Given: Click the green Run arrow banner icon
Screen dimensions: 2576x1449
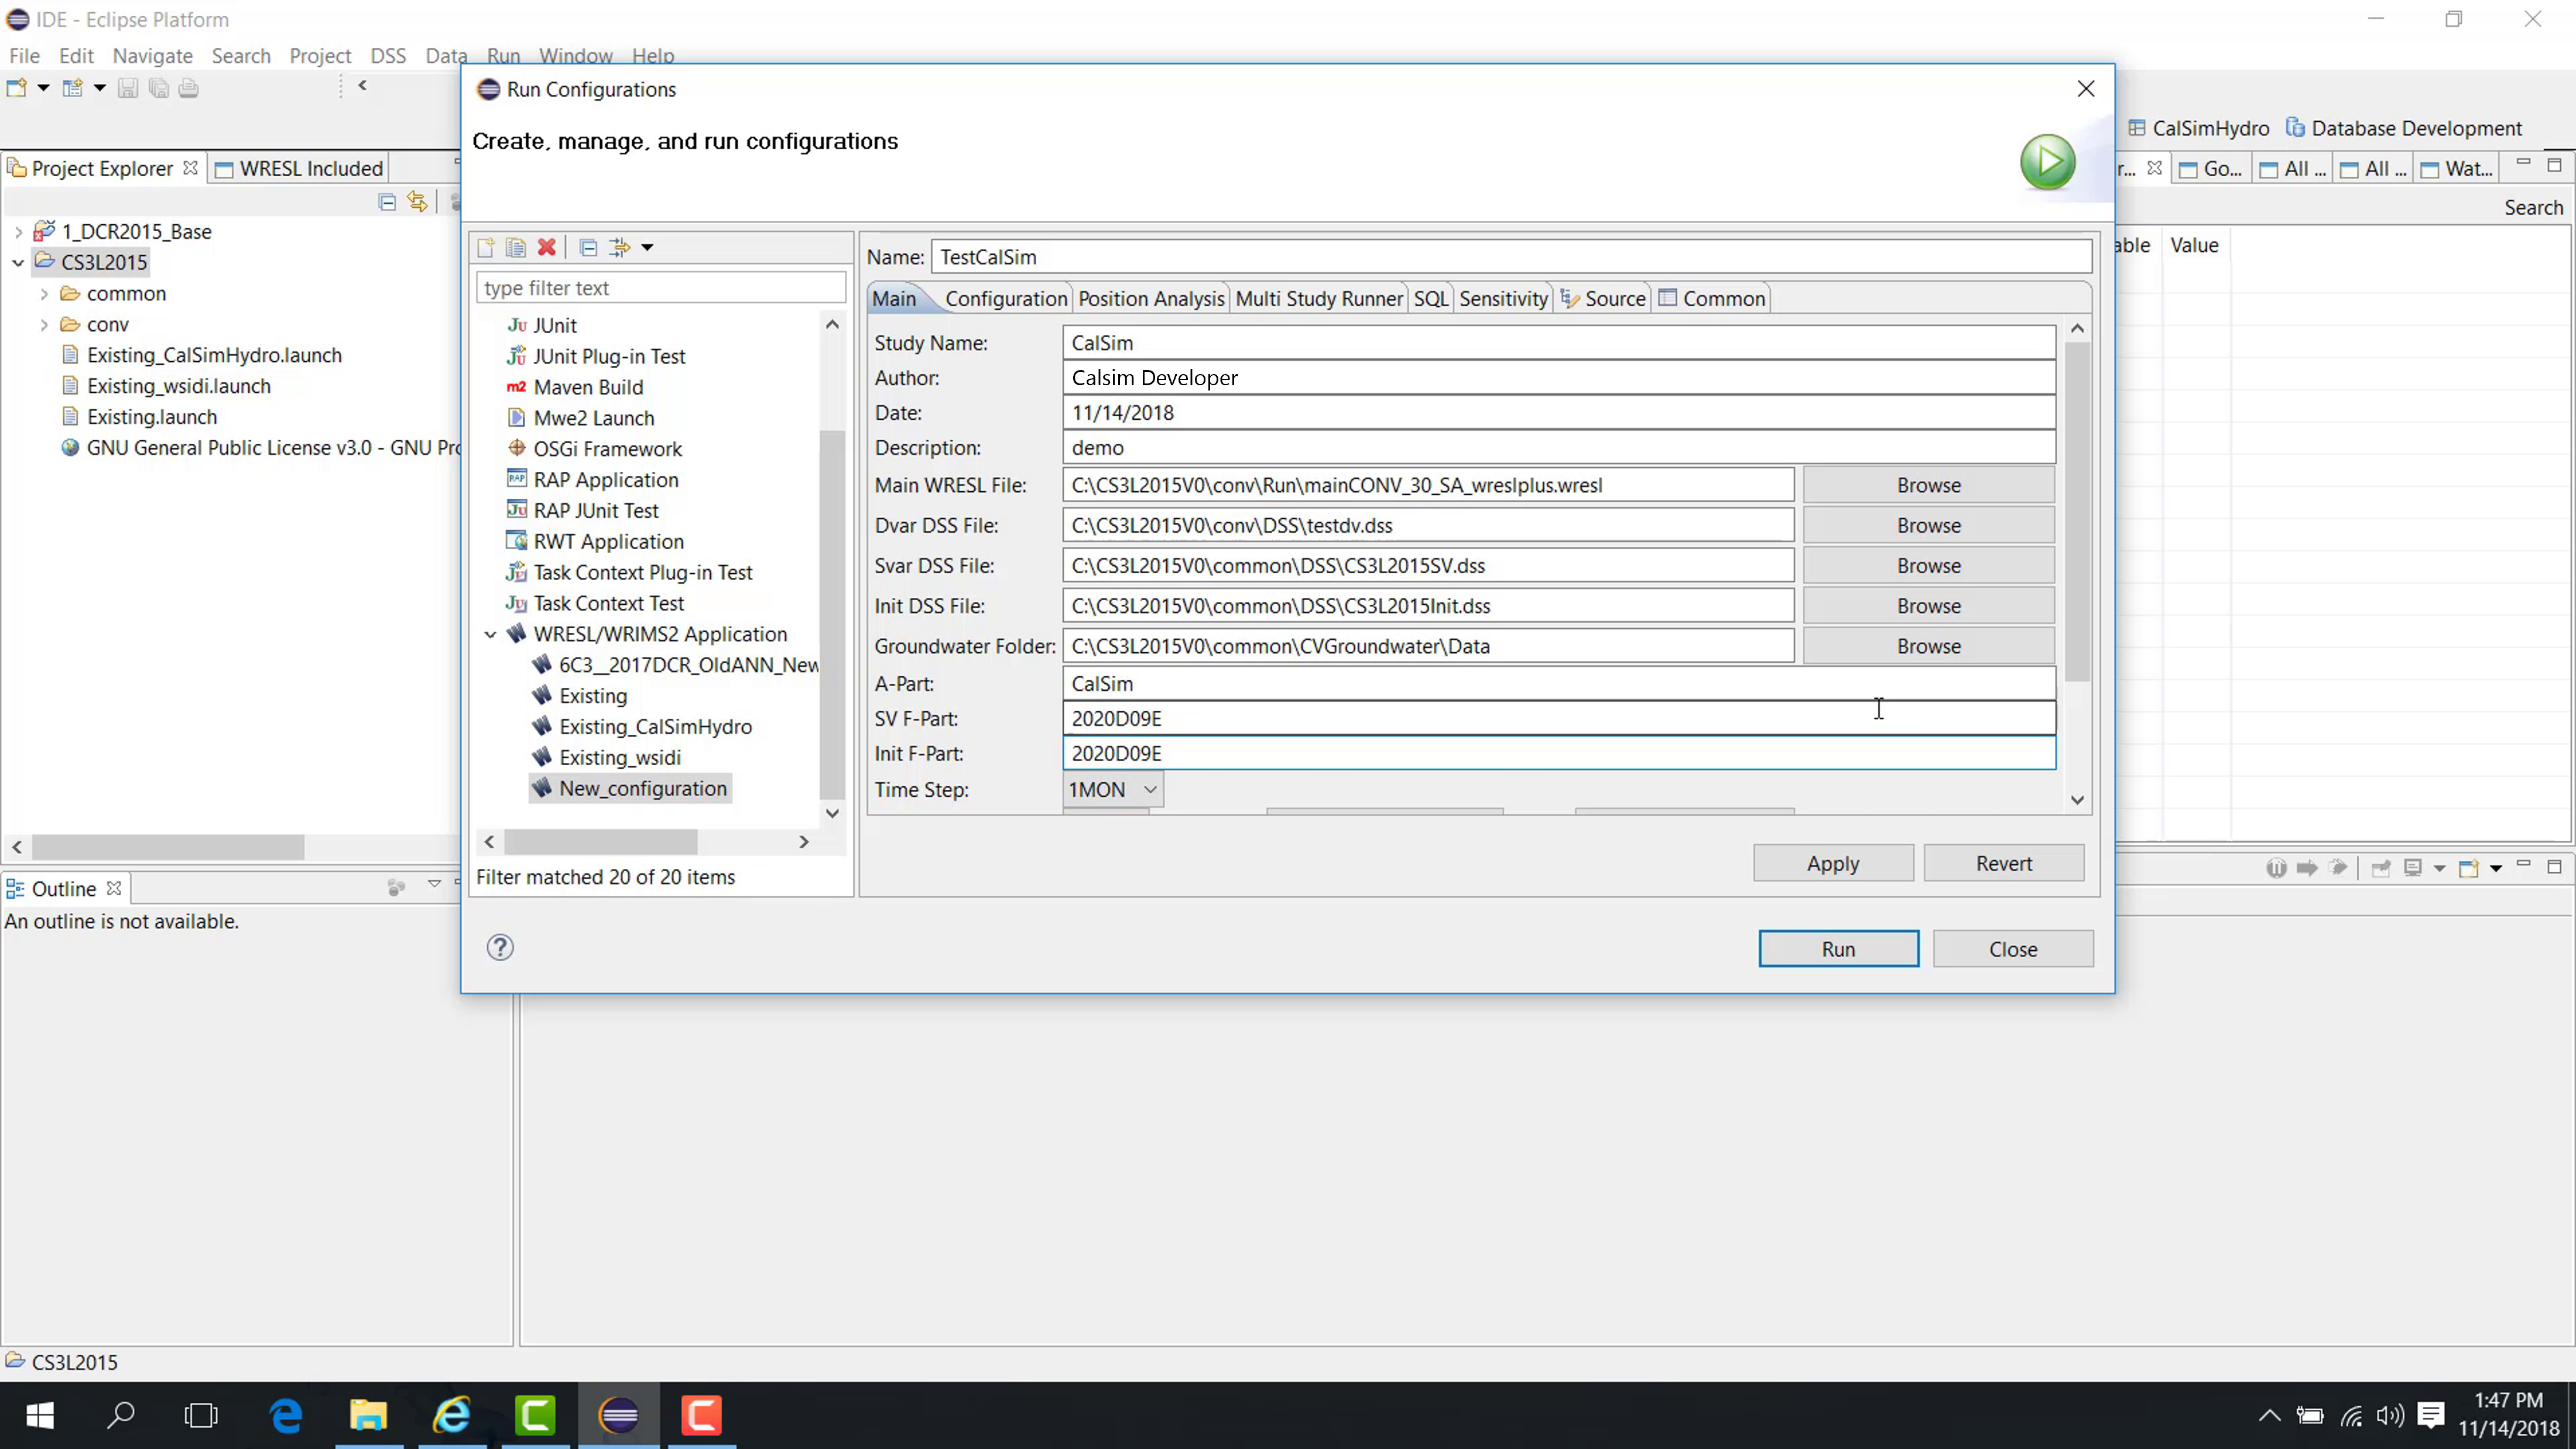Looking at the screenshot, I should pos(2047,162).
